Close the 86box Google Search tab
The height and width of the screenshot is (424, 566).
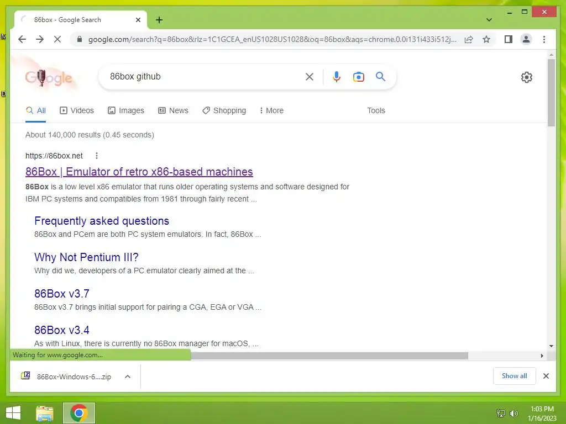click(x=138, y=20)
